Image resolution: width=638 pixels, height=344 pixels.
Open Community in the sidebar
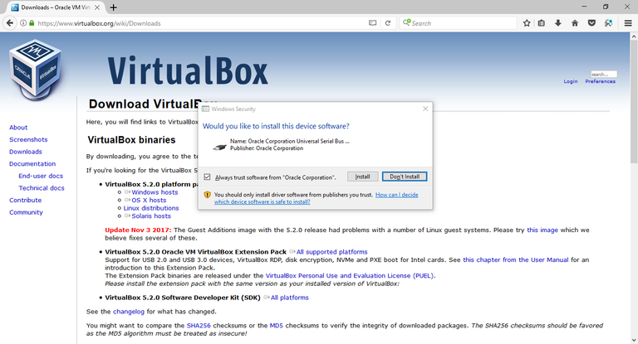26,212
